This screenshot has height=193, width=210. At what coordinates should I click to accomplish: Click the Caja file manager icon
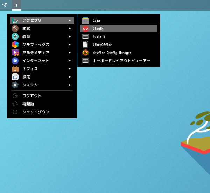tap(85, 20)
